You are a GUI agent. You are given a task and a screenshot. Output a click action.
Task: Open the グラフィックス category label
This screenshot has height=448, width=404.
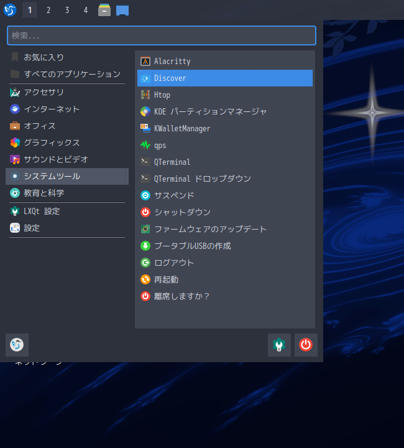coord(52,142)
